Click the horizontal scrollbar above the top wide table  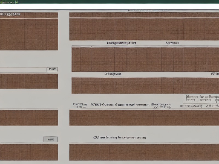click(x=148, y=10)
